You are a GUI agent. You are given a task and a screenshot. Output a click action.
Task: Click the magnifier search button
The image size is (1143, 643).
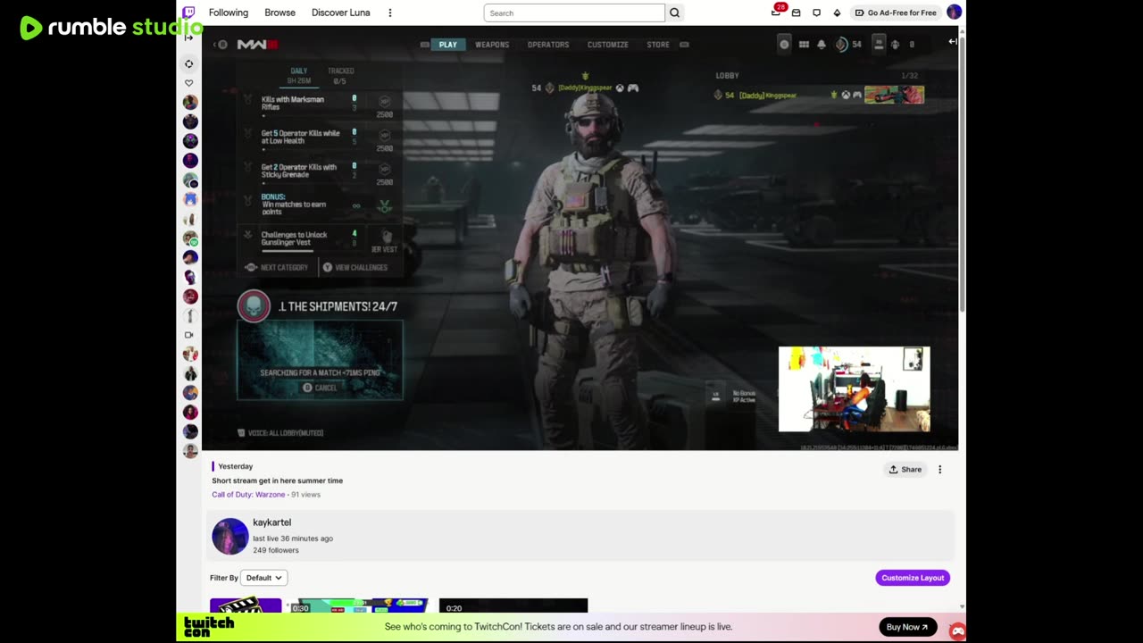[x=674, y=13]
